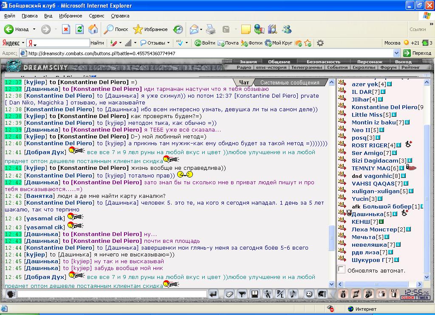The image size is (435, 315).
Task: Click the music note sound icon
Action: pyautogui.click(x=293, y=294)
